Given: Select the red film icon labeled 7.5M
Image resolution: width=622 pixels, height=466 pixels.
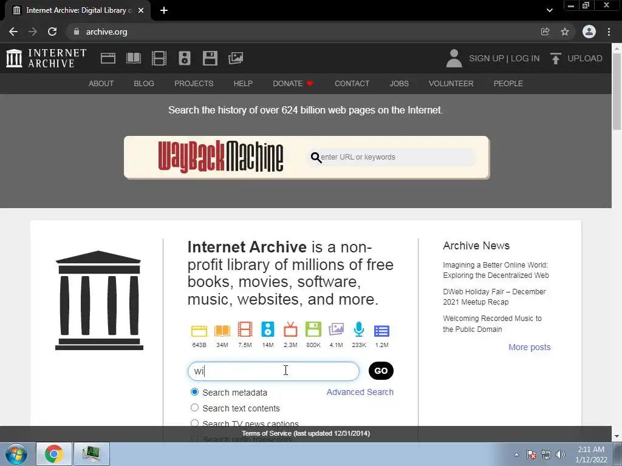Looking at the screenshot, I should click(x=245, y=329).
